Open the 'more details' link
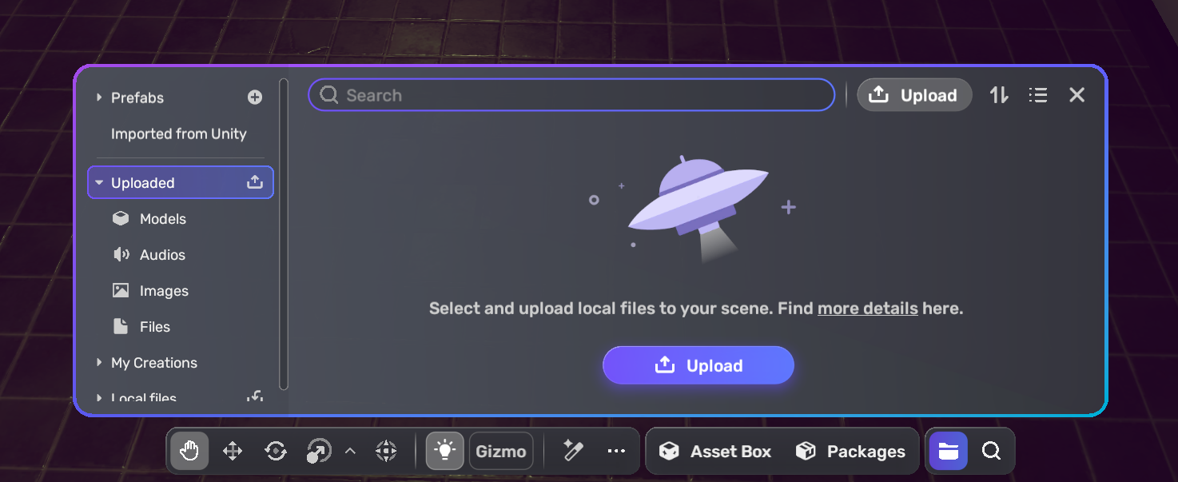This screenshot has width=1178, height=482. (x=867, y=309)
